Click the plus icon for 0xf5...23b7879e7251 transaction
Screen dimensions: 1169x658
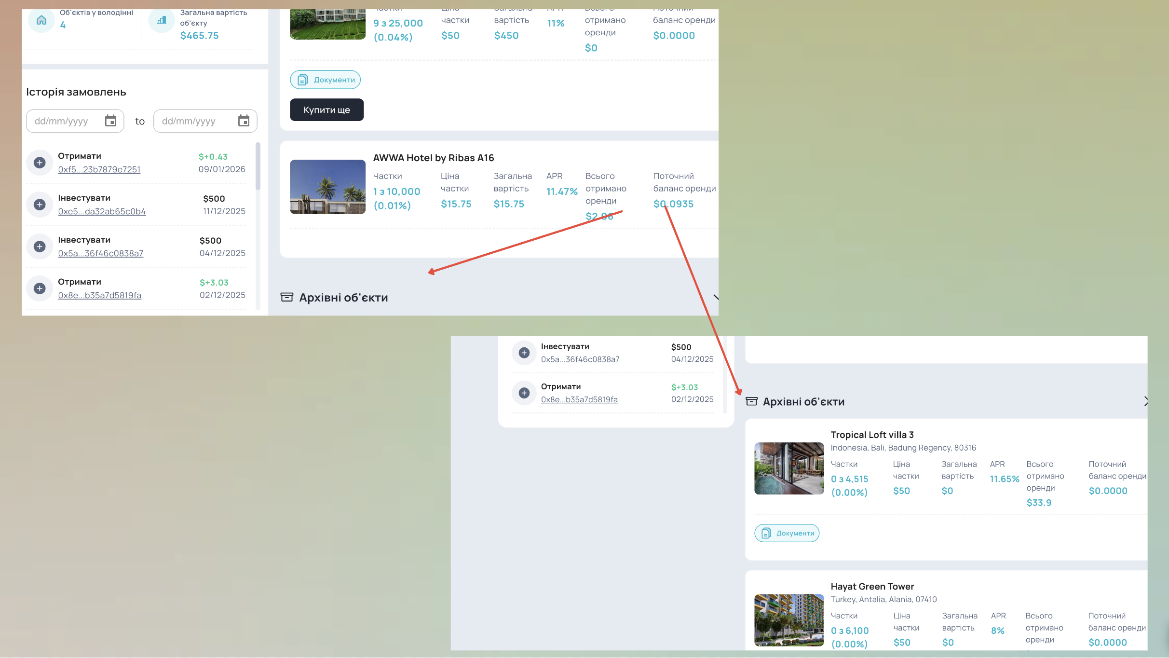pyautogui.click(x=40, y=163)
